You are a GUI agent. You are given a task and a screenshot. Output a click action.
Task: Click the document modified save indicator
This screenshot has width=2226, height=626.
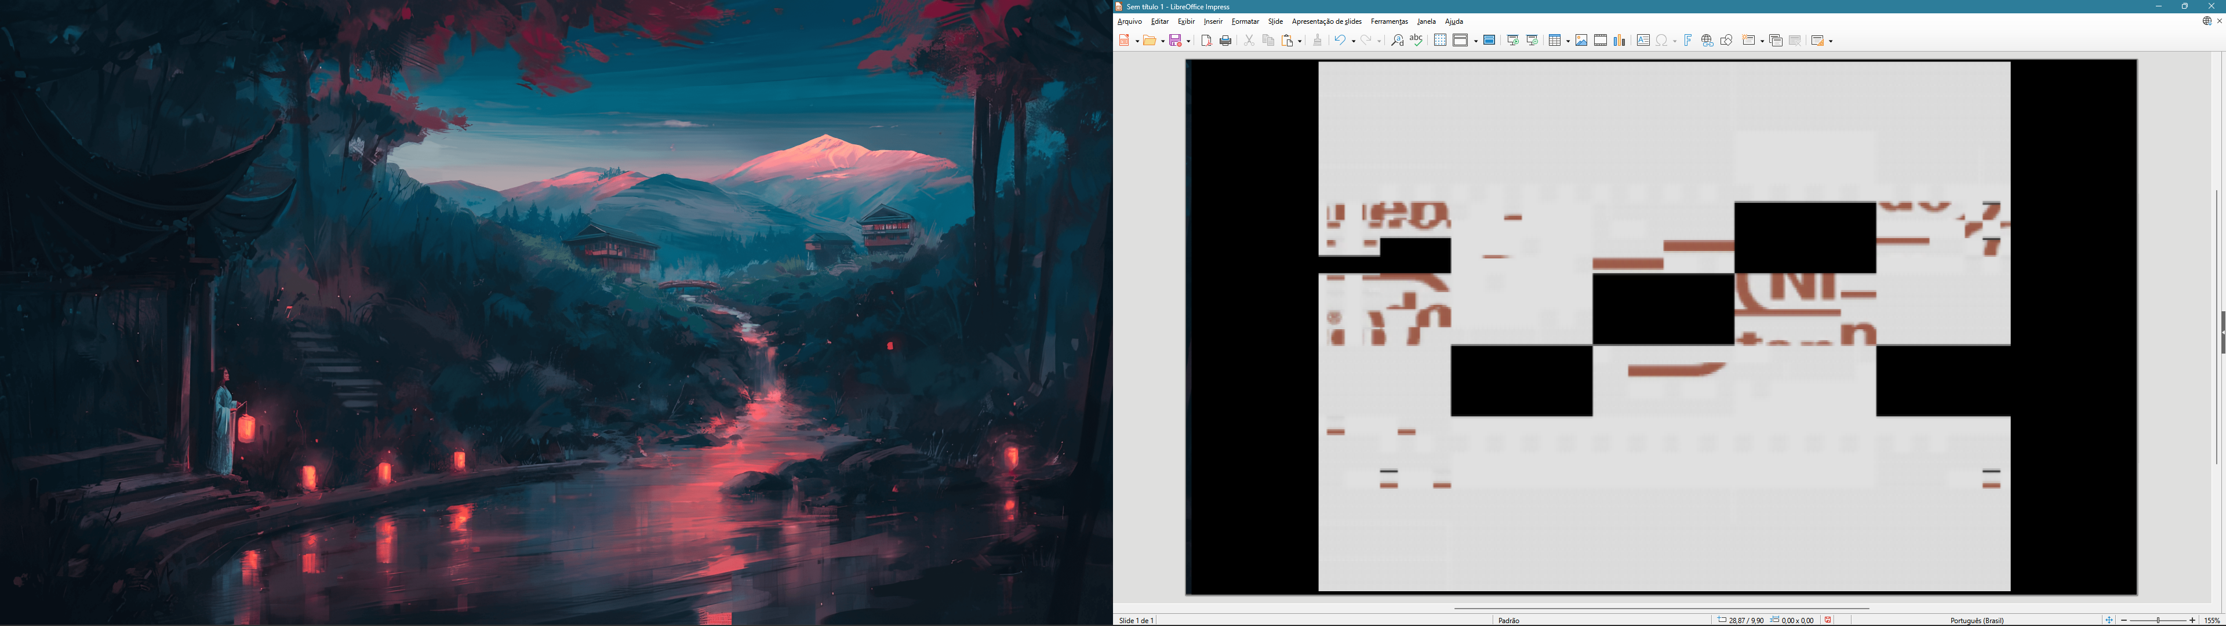pyautogui.click(x=1828, y=620)
